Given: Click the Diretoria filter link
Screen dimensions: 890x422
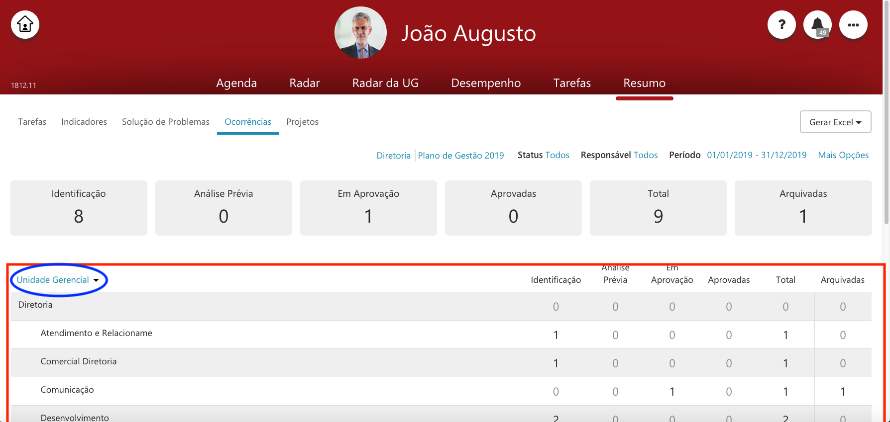Looking at the screenshot, I should [x=393, y=156].
